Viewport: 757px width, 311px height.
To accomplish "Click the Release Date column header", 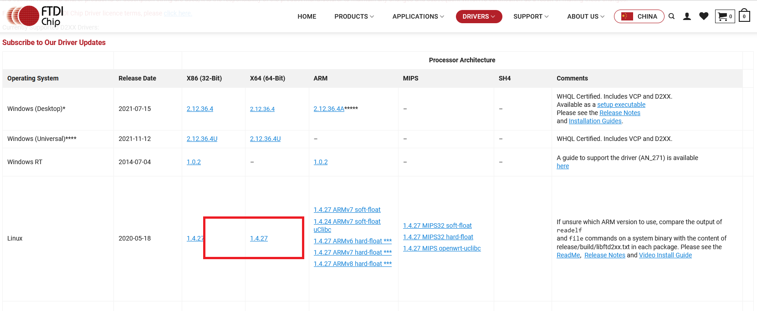I will [x=137, y=78].
